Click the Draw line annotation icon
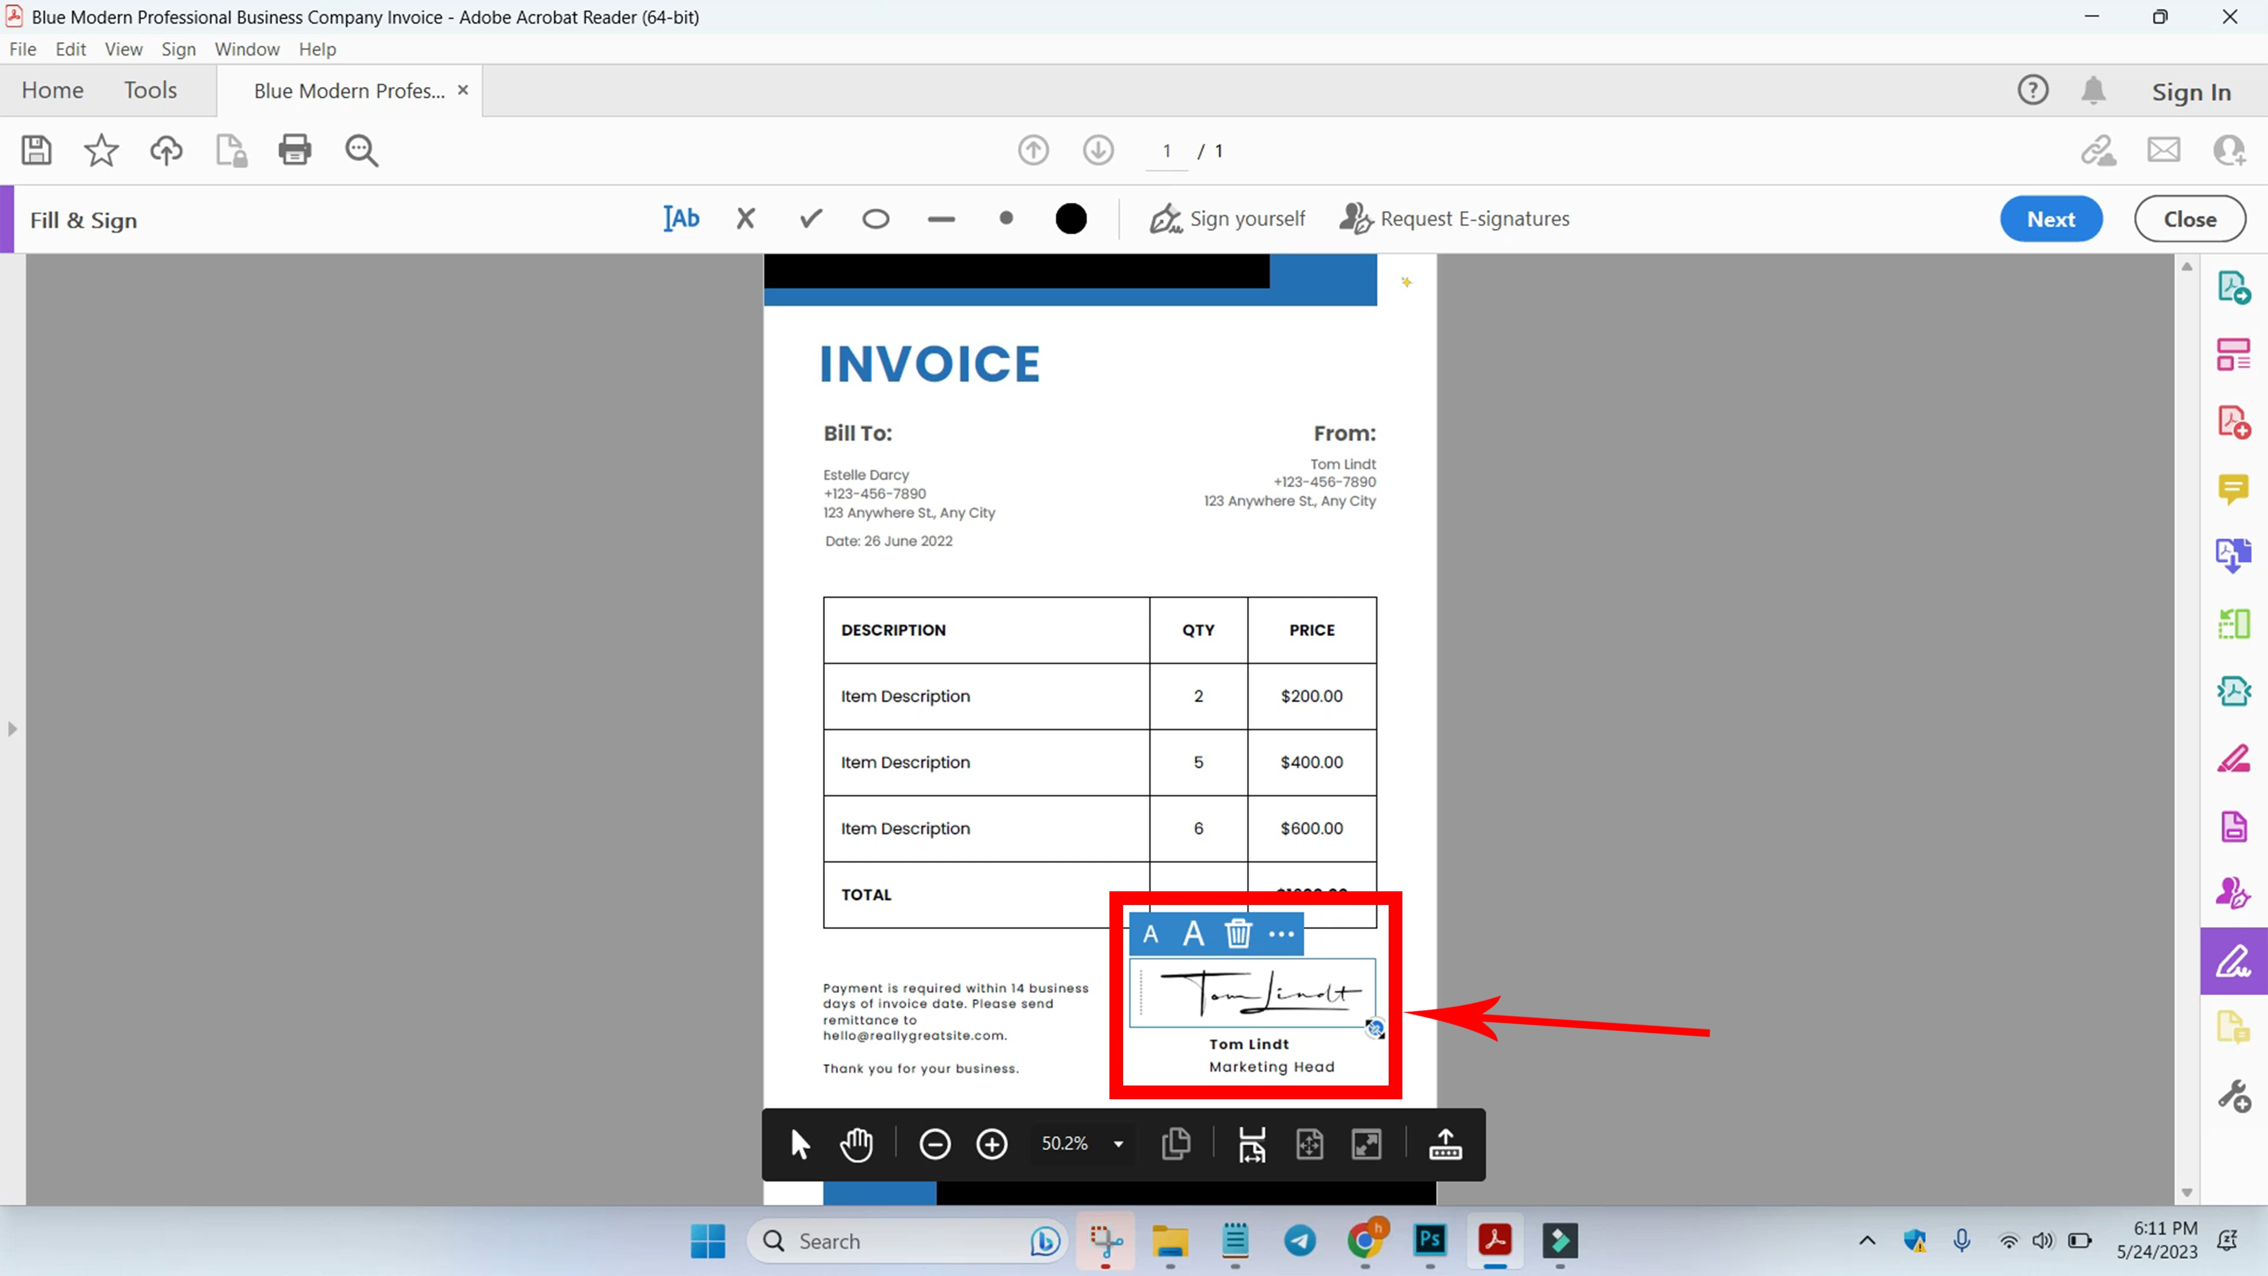Screen dimensions: 2268x1276 click(x=943, y=218)
